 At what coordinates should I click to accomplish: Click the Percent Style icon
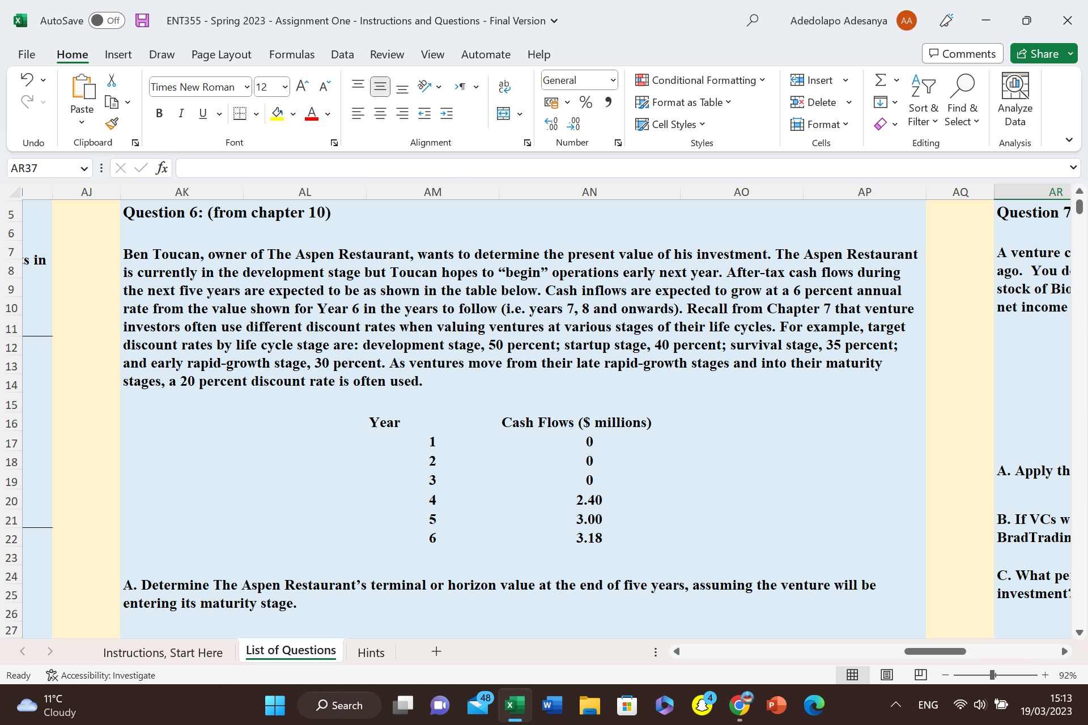(x=585, y=102)
